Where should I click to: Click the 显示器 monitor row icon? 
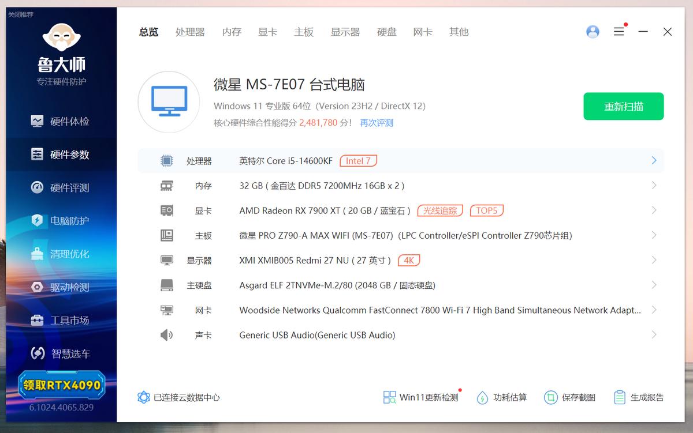pos(166,260)
